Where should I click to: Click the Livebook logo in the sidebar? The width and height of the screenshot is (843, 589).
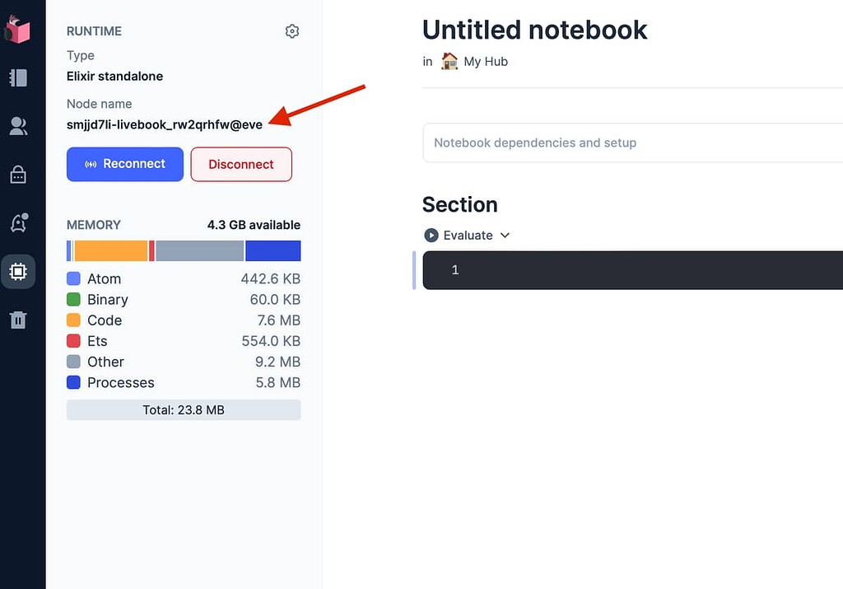19,27
